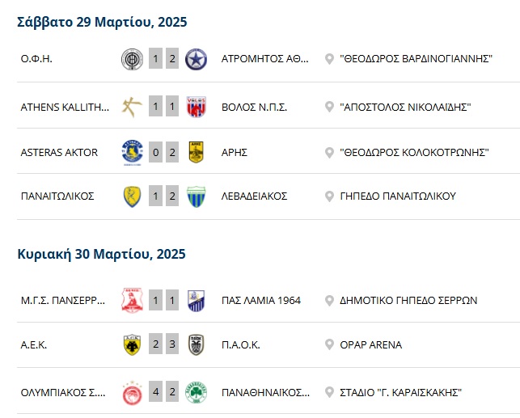
Task: Click the Ο.Φ.Η. club crest
Action: tap(132, 59)
